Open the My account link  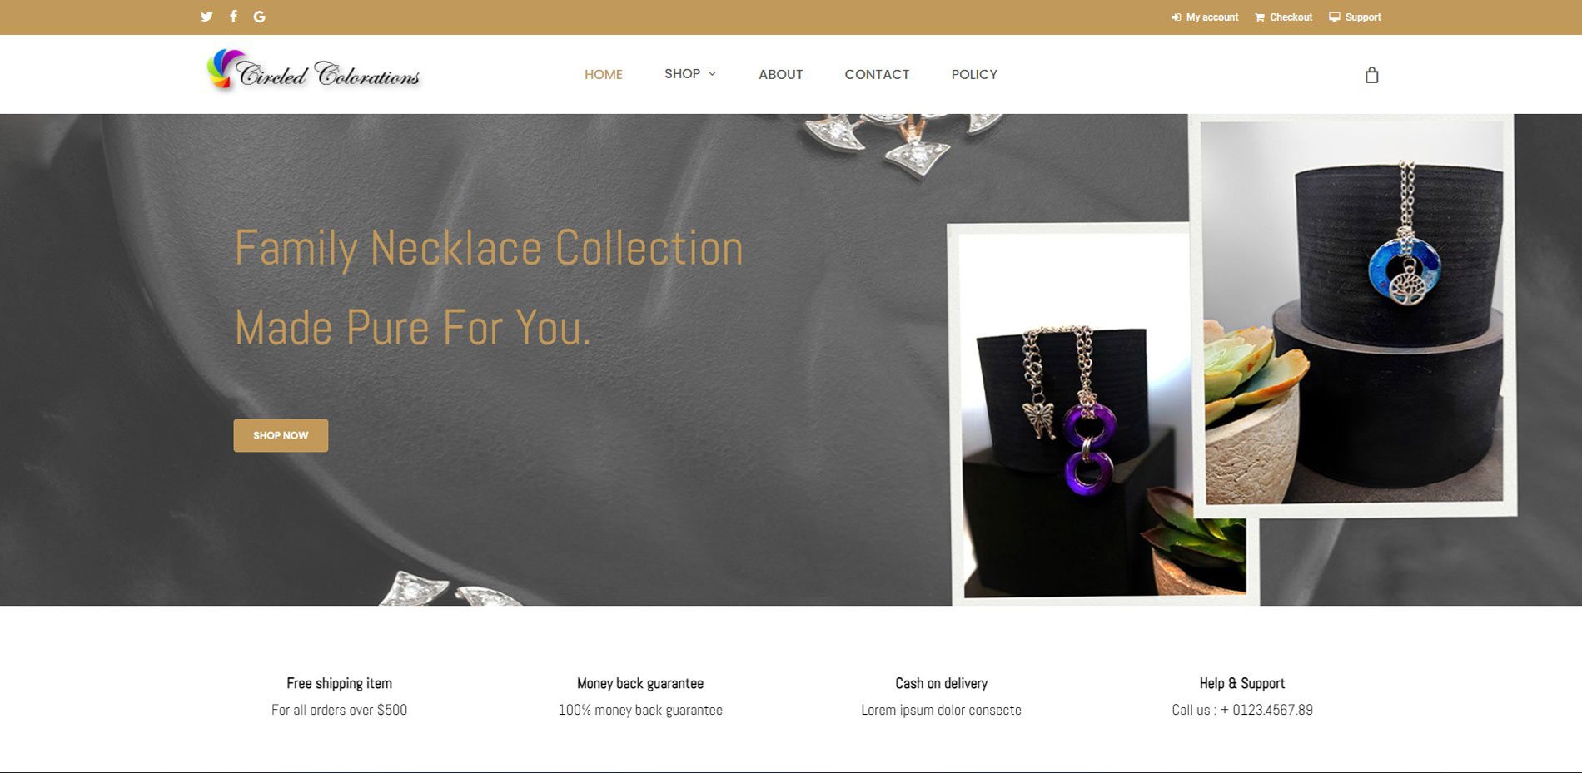tap(1211, 17)
